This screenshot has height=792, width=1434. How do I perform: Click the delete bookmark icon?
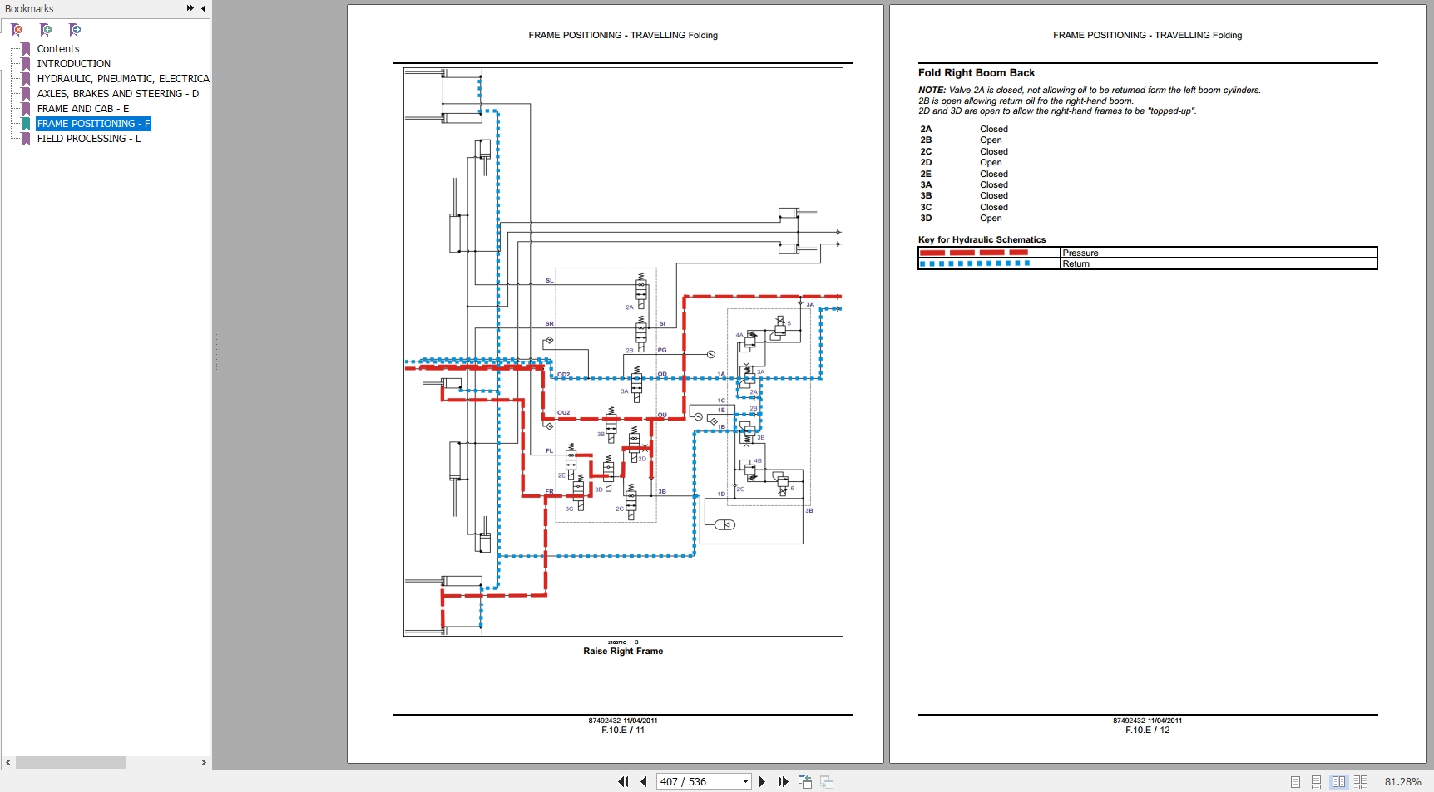(17, 30)
